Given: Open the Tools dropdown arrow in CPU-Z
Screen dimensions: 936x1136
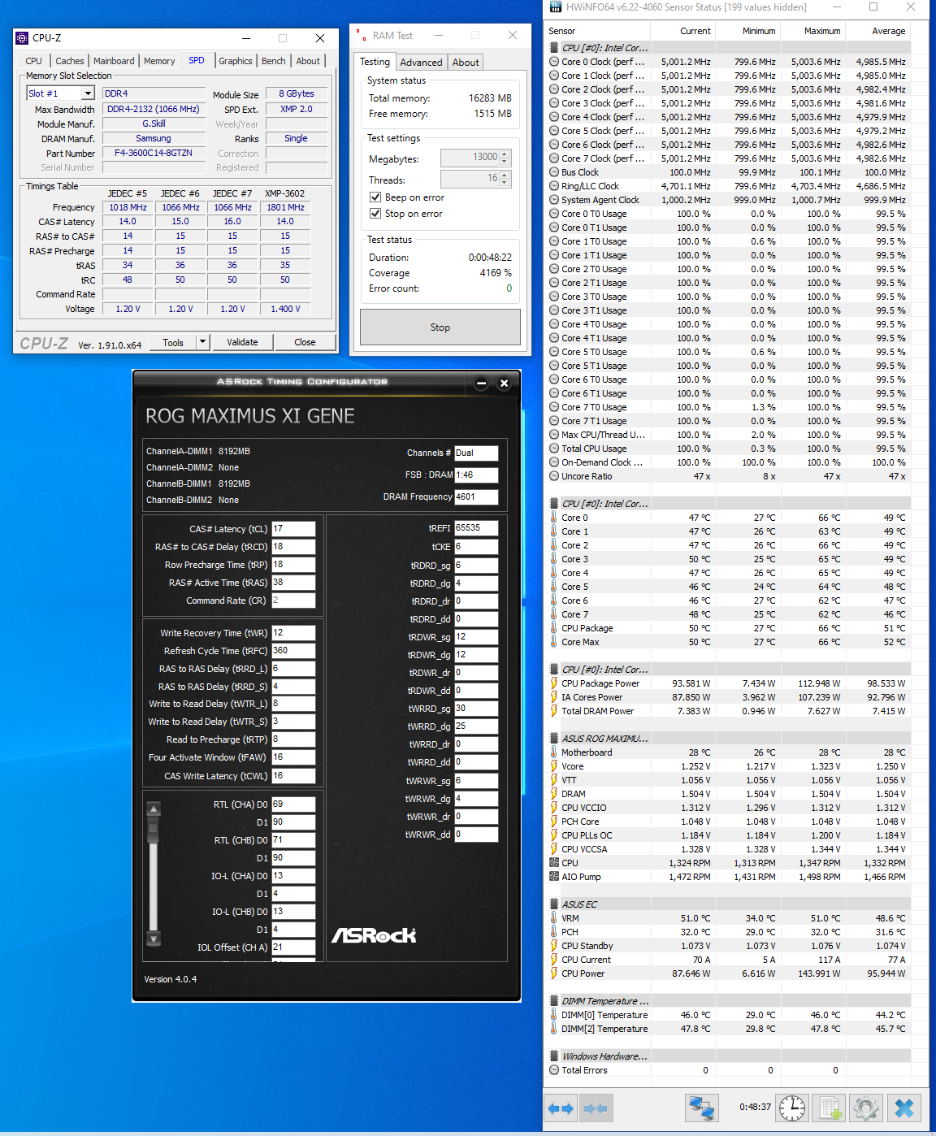Looking at the screenshot, I should (x=202, y=342).
